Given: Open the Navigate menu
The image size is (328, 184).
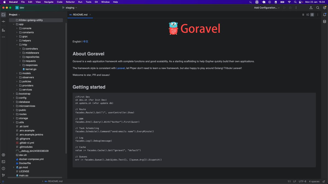Looking at the screenshot, I should [x=49, y=2].
